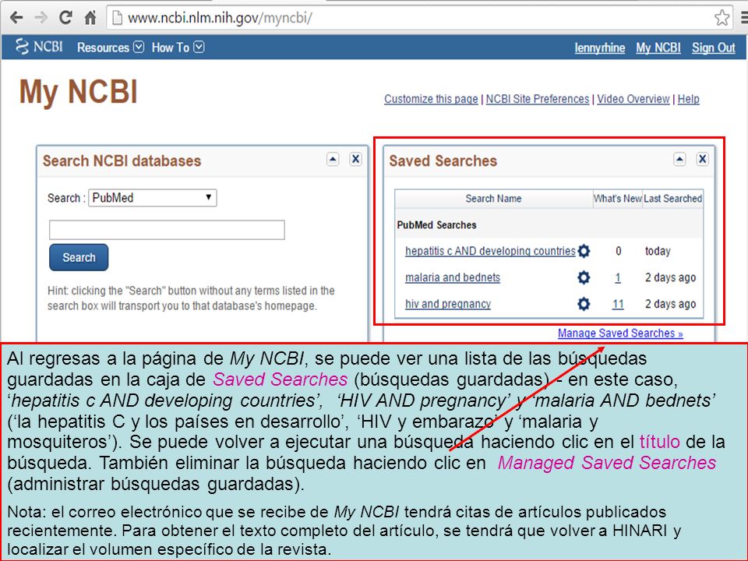Run the hiv and pregnancy search
The height and width of the screenshot is (561, 748).
448,304
